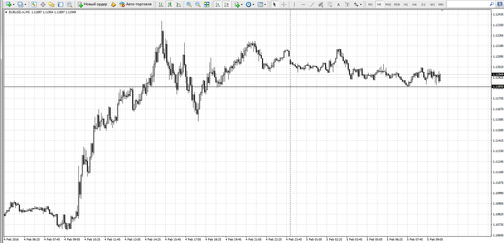
Task: Open the Periods clock icon
Action: pos(249,4)
